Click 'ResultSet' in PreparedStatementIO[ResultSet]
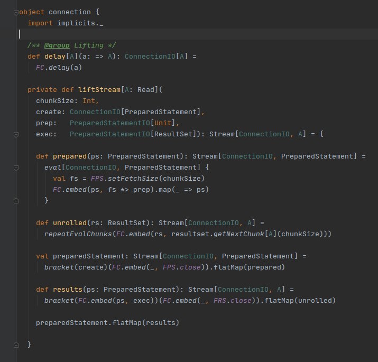Viewport: 378px width, 362px height. coord(173,134)
